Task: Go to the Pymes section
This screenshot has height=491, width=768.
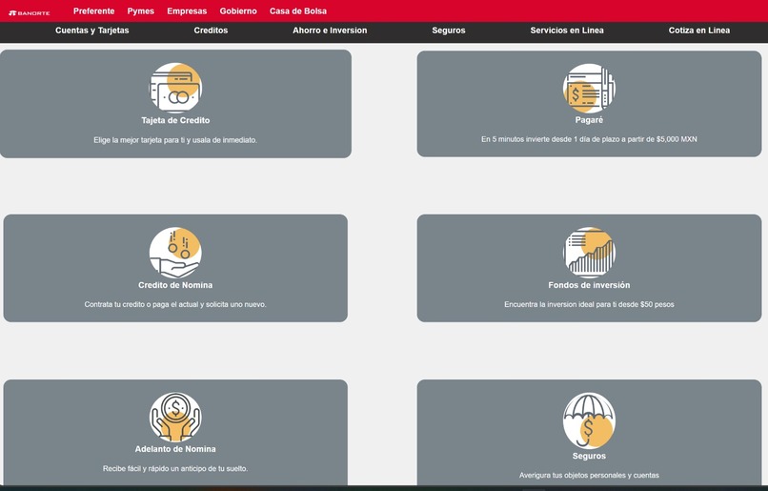Action: click(x=141, y=10)
